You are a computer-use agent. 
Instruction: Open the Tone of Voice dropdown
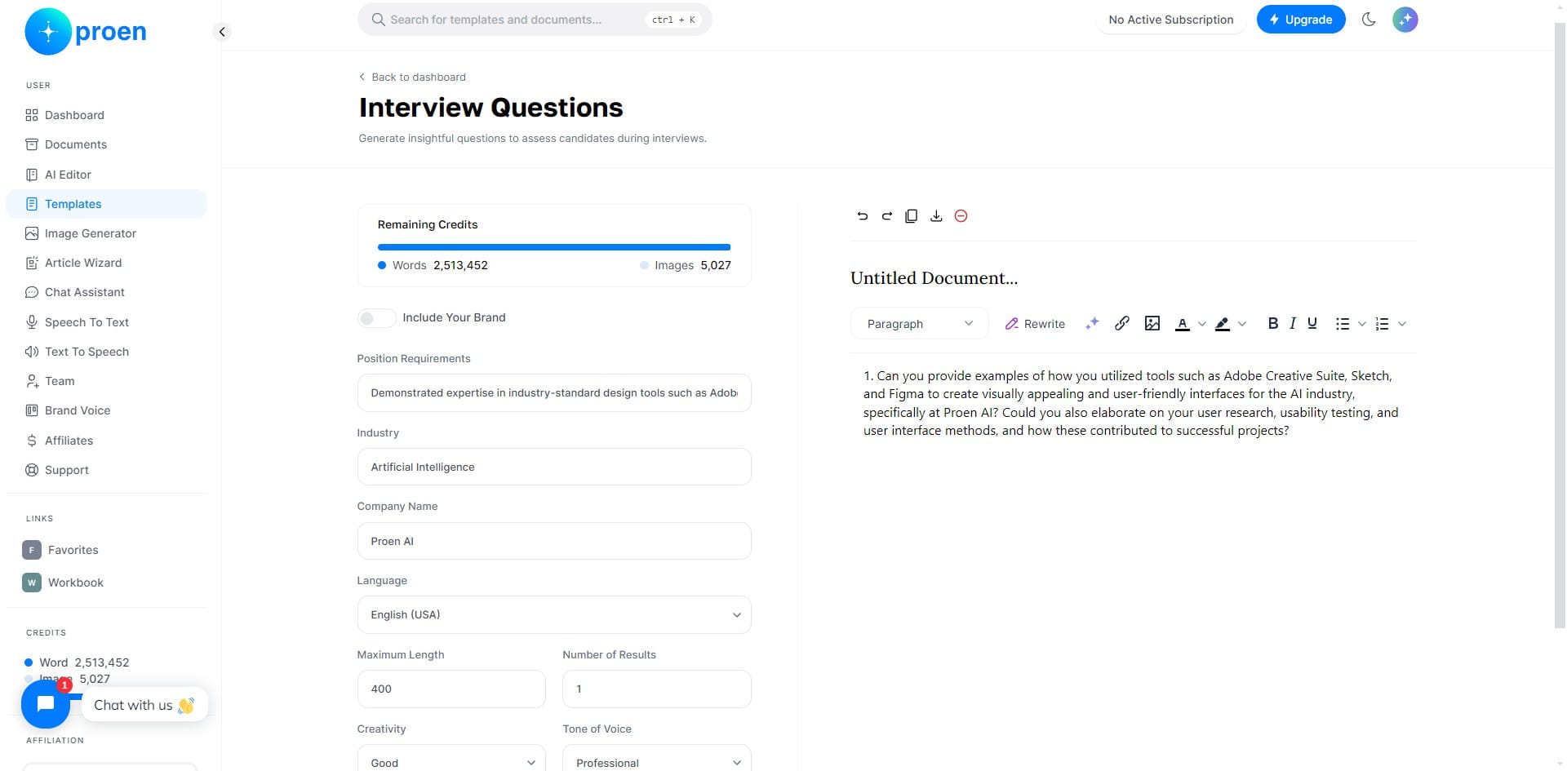[x=657, y=759]
